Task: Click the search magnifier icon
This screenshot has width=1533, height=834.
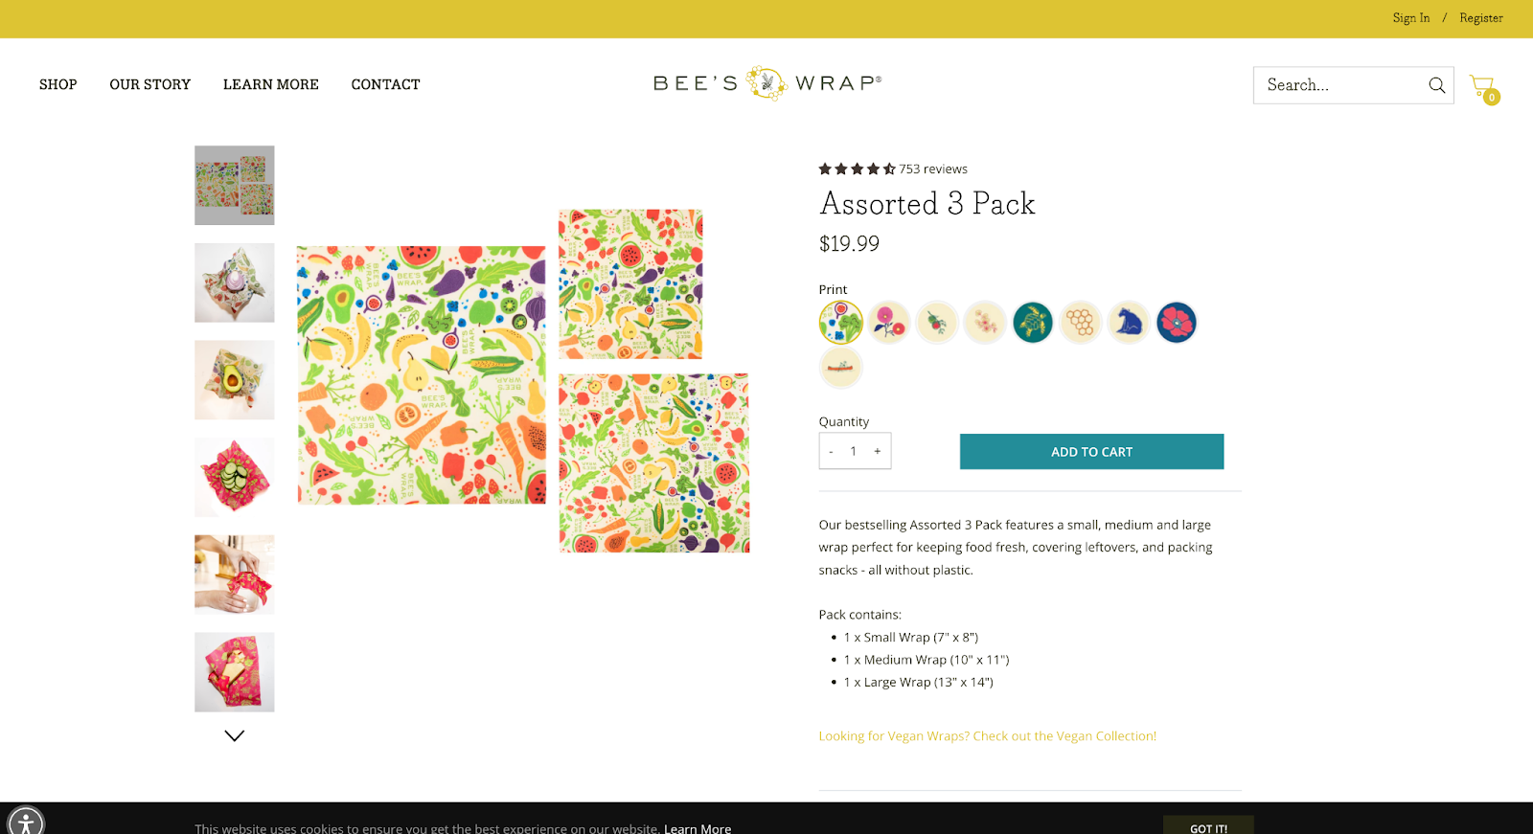Action: coord(1435,85)
